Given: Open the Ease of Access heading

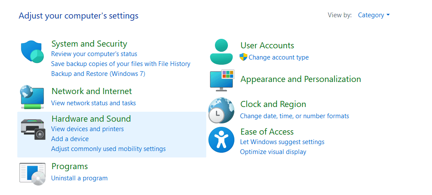Looking at the screenshot, I should tap(267, 132).
